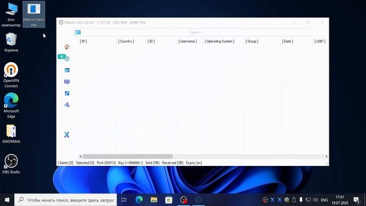The width and height of the screenshot is (366, 206).
Task: Click the Windows taskbar search box
Action: [66, 200]
